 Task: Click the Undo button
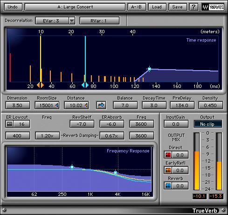pyautogui.click(x=13, y=7)
